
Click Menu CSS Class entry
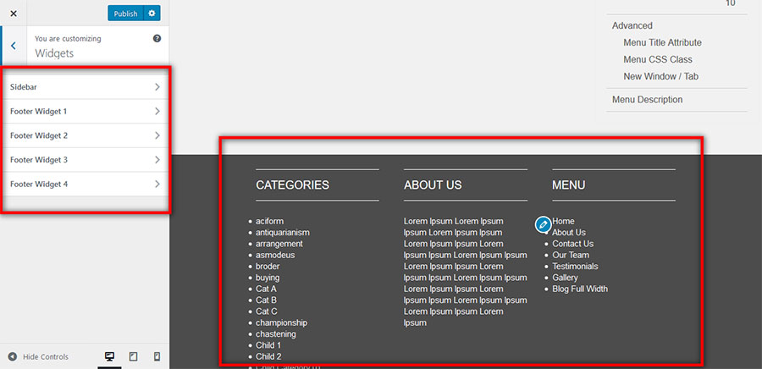tap(658, 60)
